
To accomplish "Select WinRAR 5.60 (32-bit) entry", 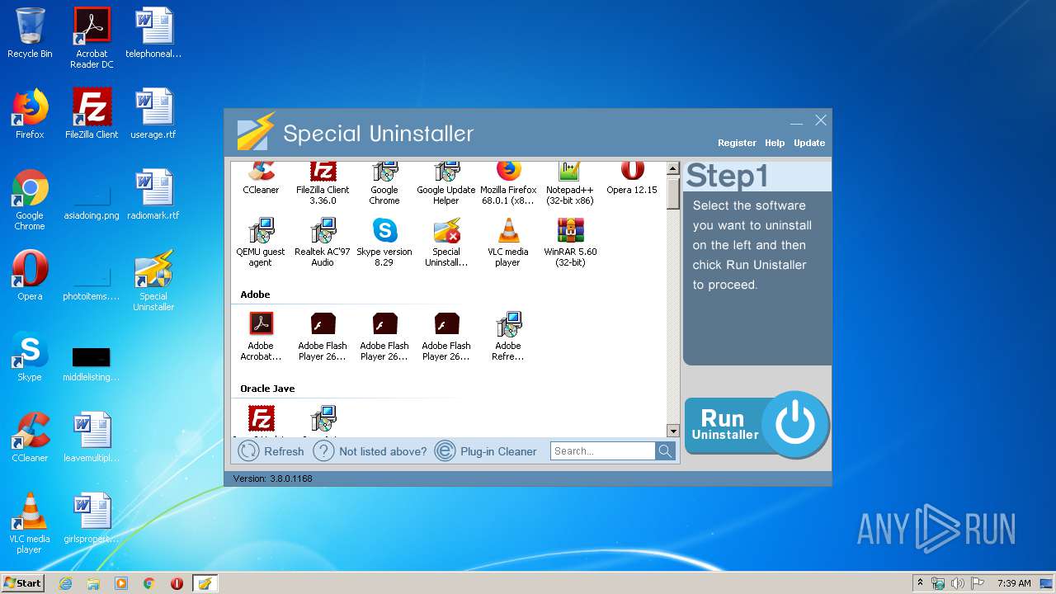I will click(x=570, y=243).
